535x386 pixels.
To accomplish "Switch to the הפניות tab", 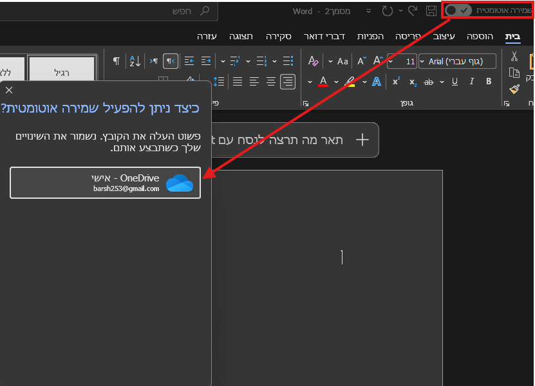I will (370, 37).
